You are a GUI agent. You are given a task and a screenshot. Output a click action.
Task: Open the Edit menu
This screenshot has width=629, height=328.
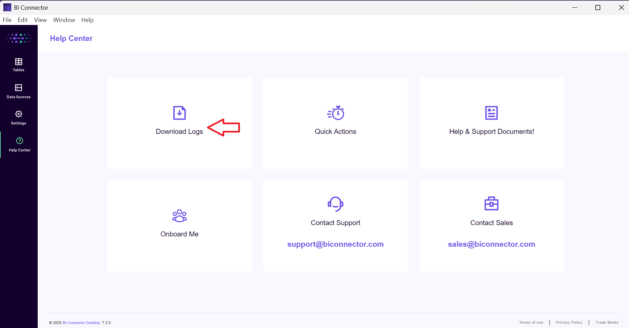tap(23, 20)
